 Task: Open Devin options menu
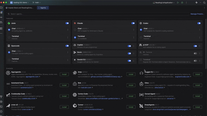click(x=134, y=53)
